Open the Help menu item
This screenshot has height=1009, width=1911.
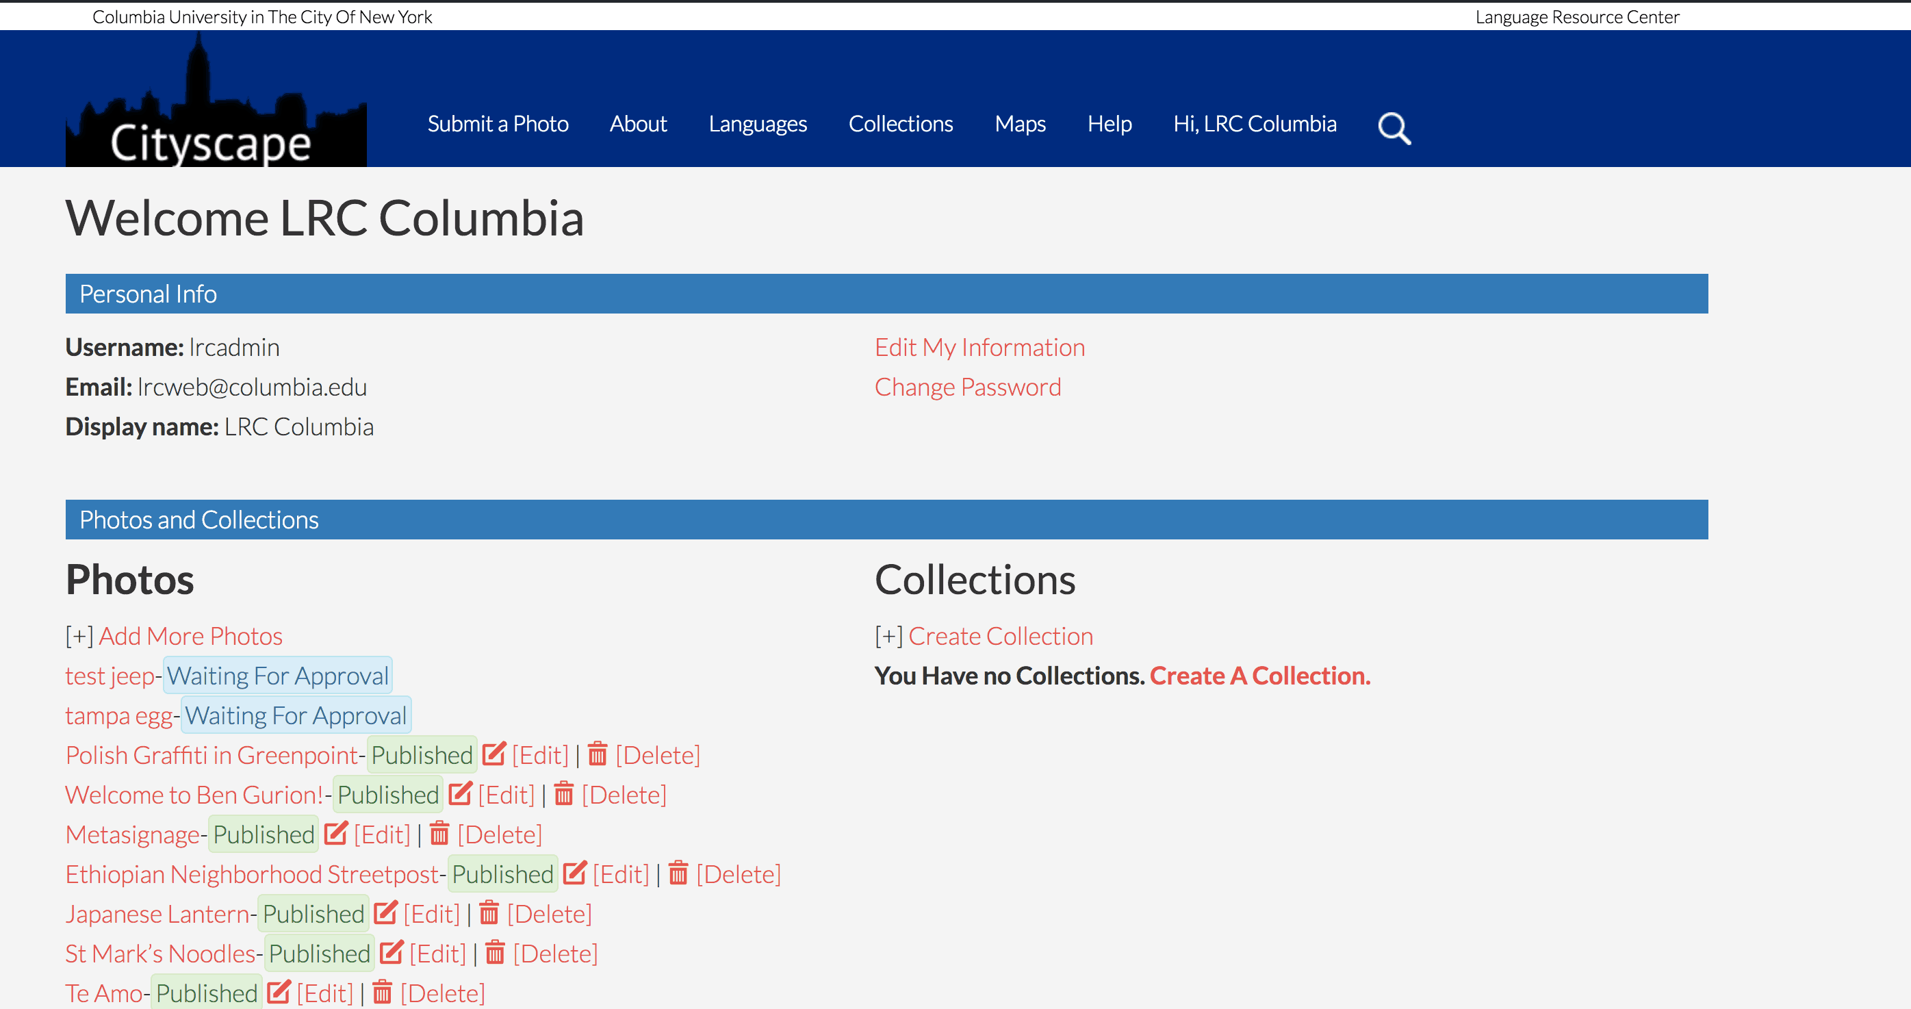pos(1109,123)
